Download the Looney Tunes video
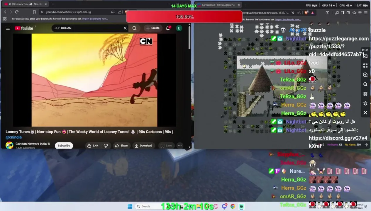This screenshot has width=371, height=211. pyautogui.click(x=143, y=146)
